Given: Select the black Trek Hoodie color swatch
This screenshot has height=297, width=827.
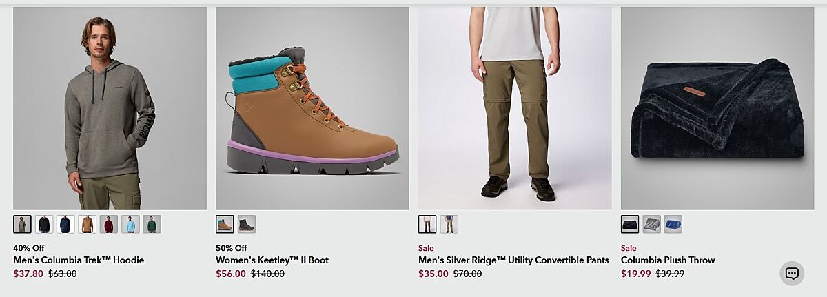Looking at the screenshot, I should click(x=44, y=224).
